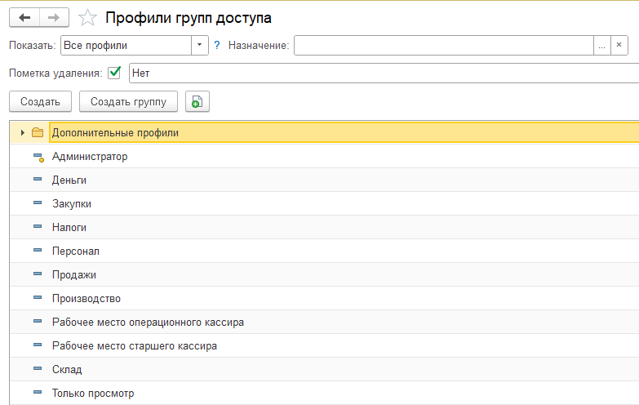
Task: Open Назначение selection with ellipsis button
Action: coord(602,45)
